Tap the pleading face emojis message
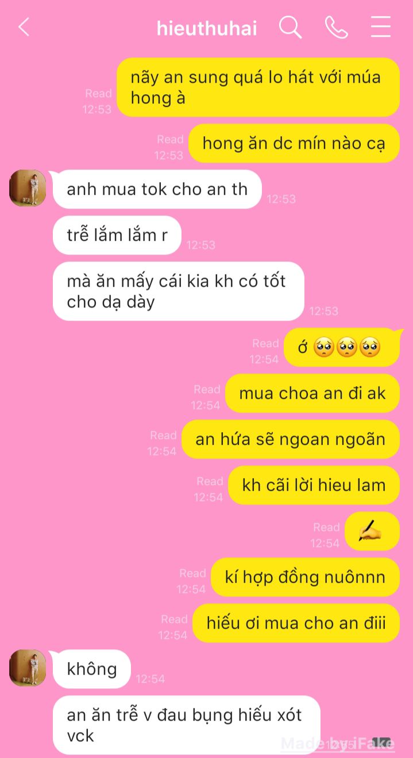Viewport: 413px width, 758px height. (341, 348)
